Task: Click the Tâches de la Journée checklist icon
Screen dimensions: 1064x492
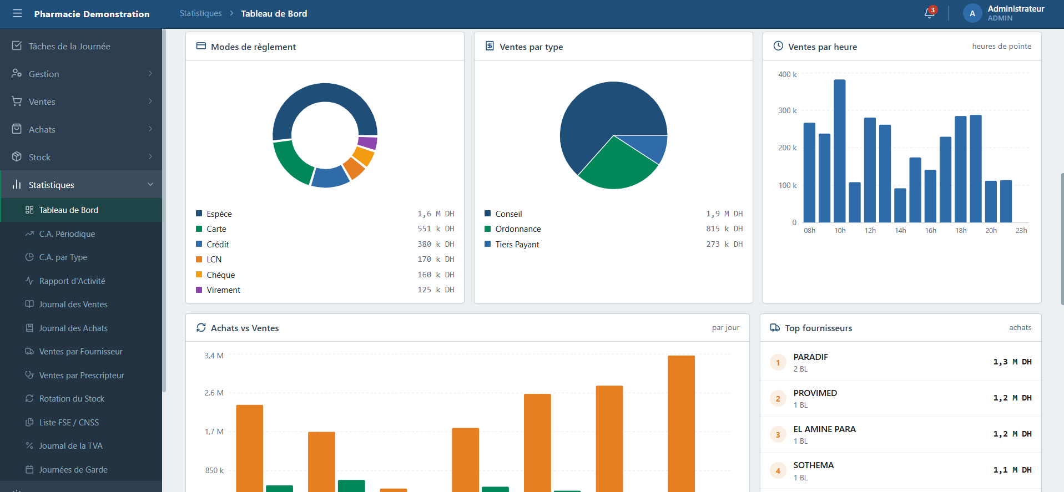Action: tap(17, 46)
